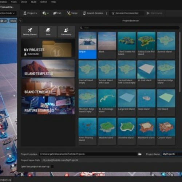The width and height of the screenshot is (182, 182).
Task: Select the Shoreline Island template
Action: click(127, 131)
